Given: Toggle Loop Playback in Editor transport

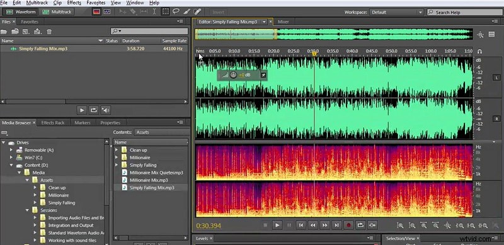Looking at the screenshot, I should point(360,225).
